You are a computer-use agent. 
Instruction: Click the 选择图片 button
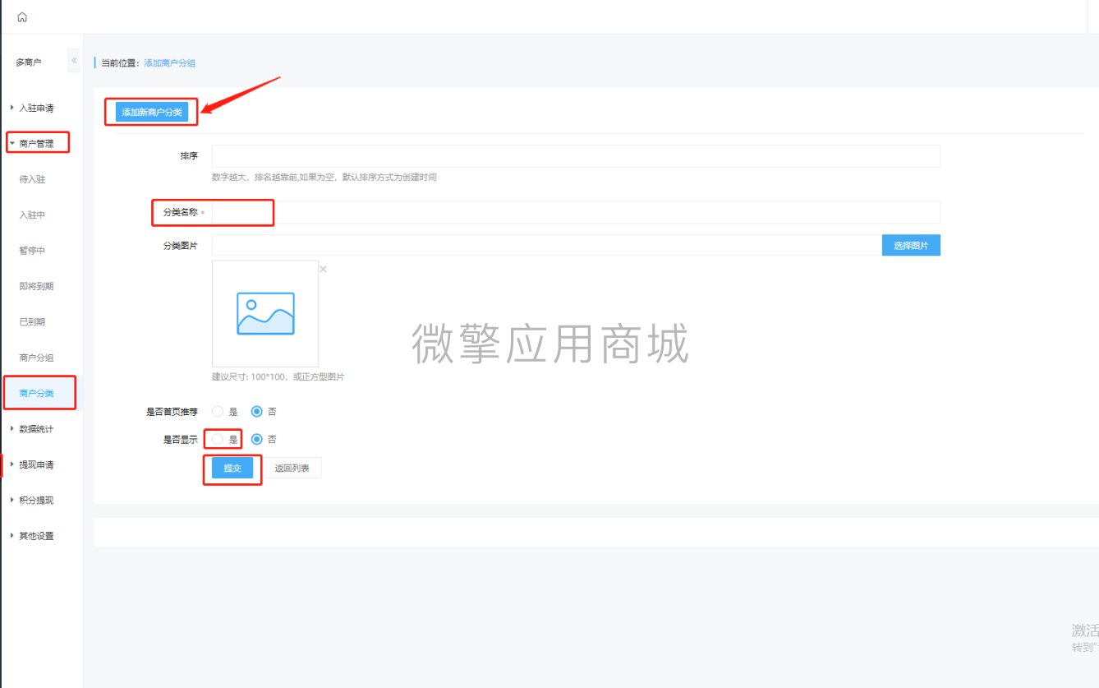[911, 246]
